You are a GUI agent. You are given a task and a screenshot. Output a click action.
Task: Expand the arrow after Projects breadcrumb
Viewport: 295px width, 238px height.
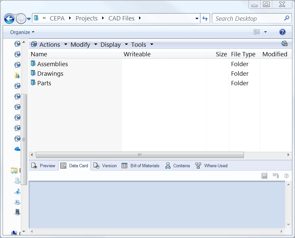point(103,18)
